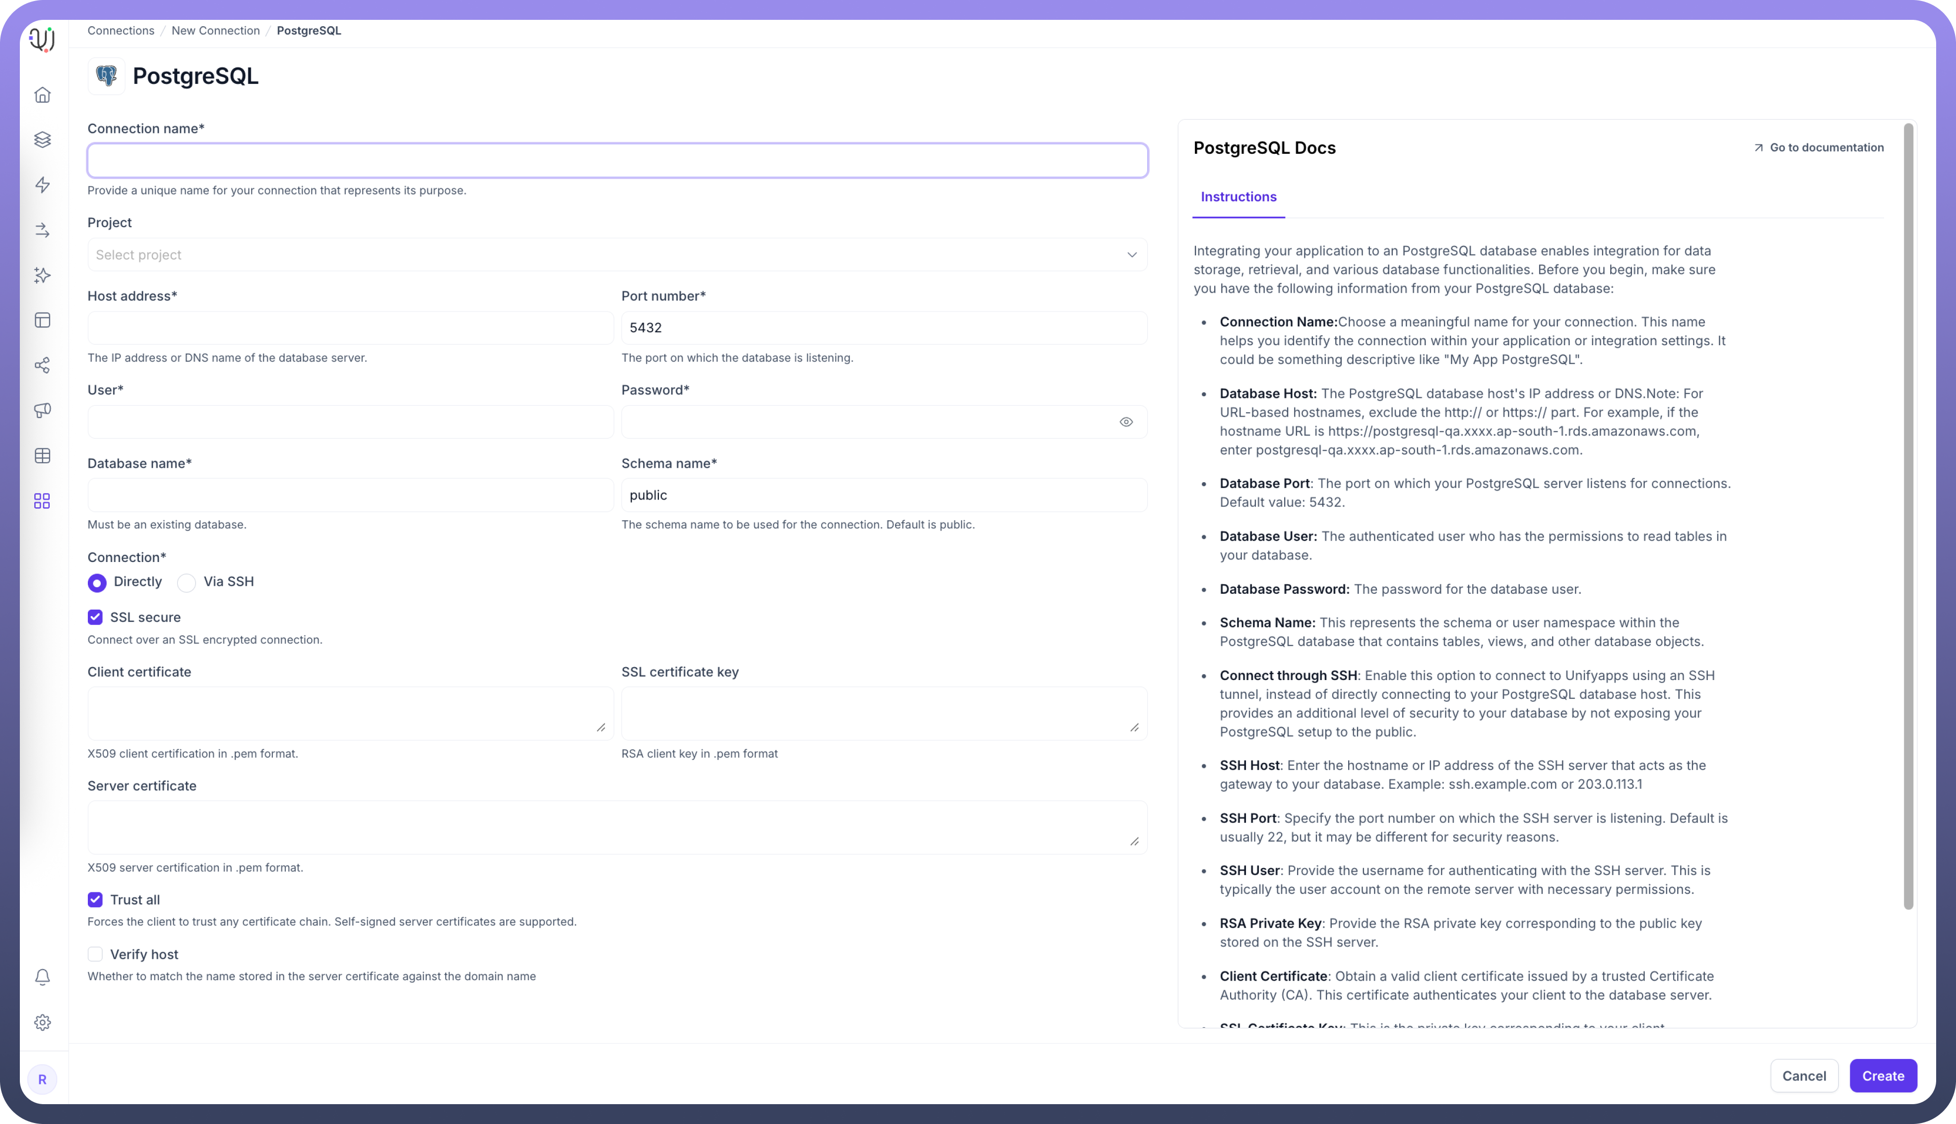Click the four-squares apps sidebar icon
Screen dimensions: 1956x1124
(43, 502)
